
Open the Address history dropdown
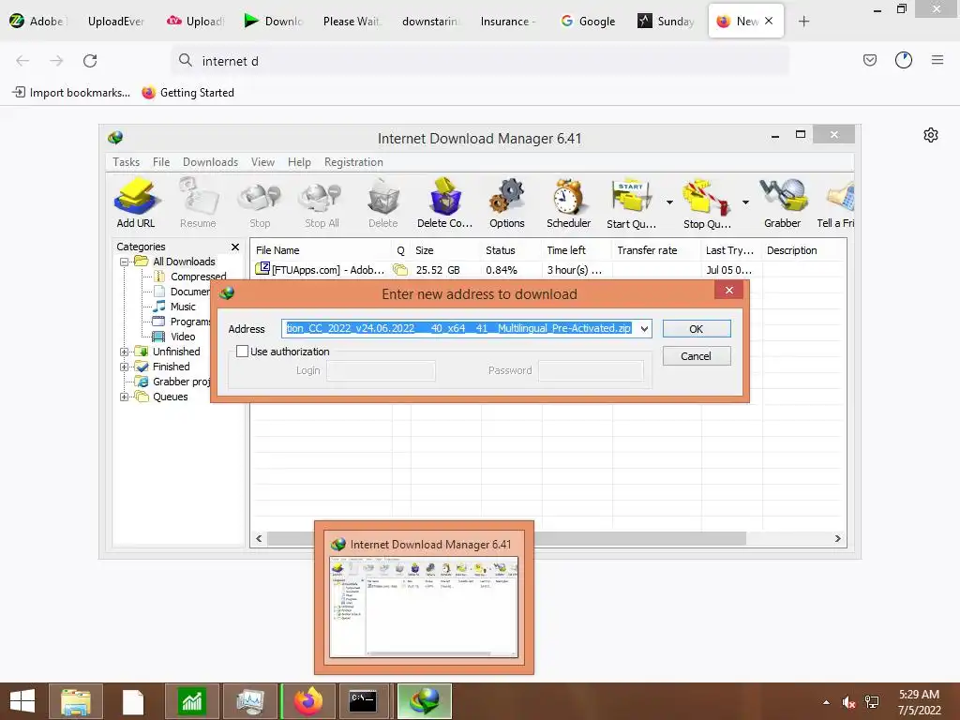coord(644,329)
